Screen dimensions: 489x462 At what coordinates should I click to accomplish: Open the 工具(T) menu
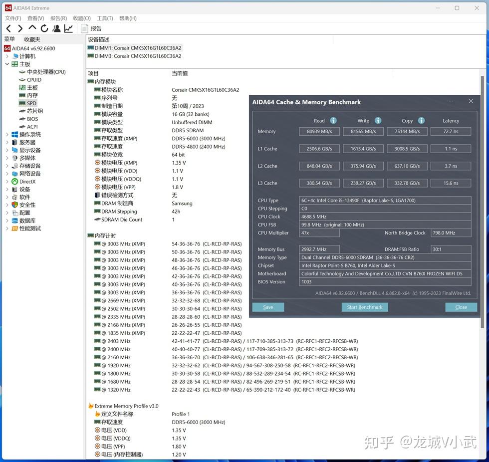pos(105,18)
